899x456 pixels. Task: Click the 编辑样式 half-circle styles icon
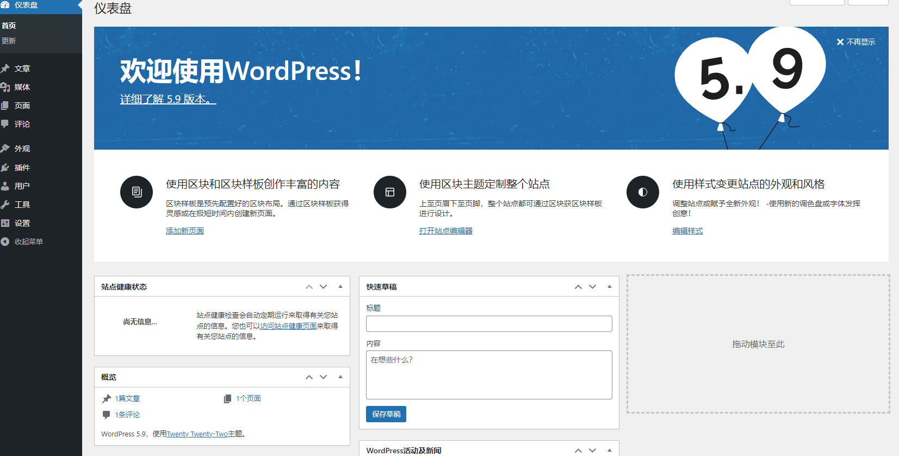(642, 192)
